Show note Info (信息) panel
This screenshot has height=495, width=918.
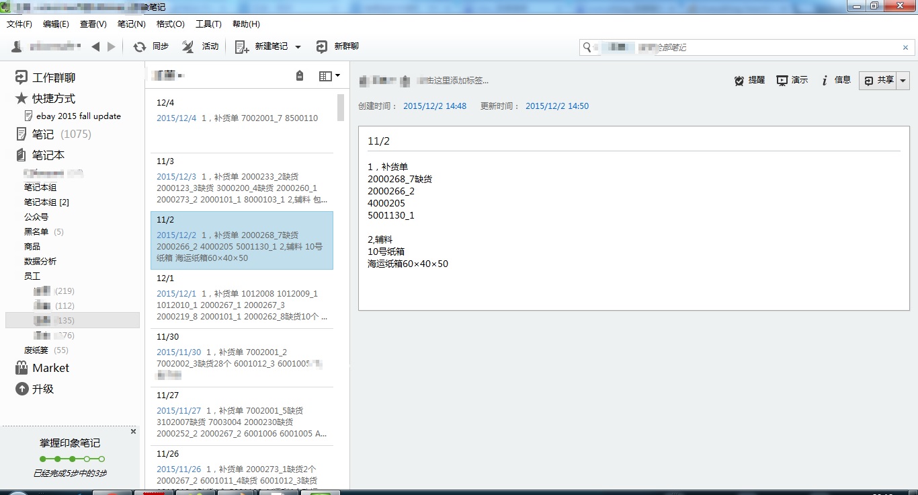[x=825, y=80]
